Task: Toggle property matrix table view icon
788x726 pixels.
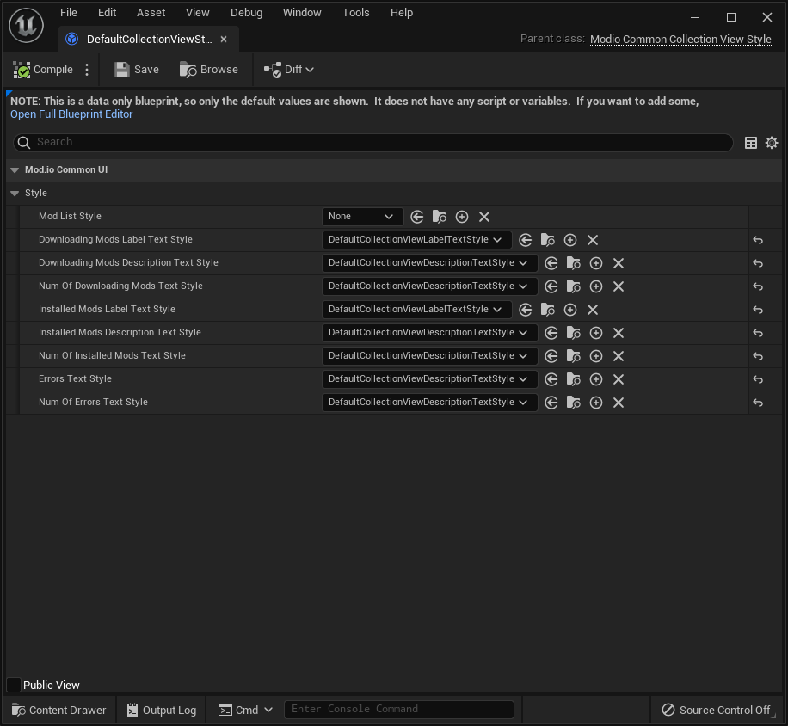Action: [751, 143]
